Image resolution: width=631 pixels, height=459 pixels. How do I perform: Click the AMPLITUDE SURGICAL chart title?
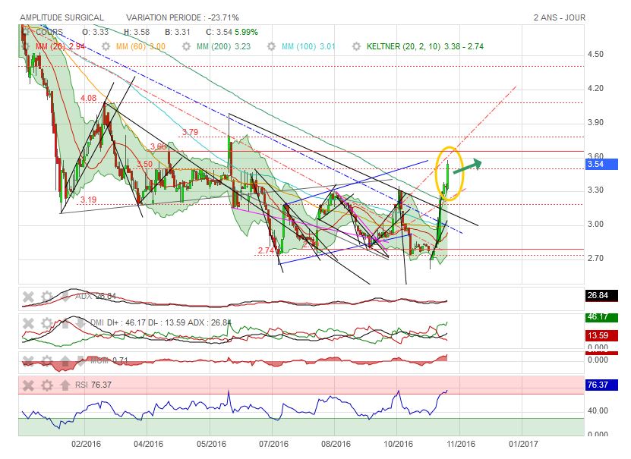tap(62, 17)
